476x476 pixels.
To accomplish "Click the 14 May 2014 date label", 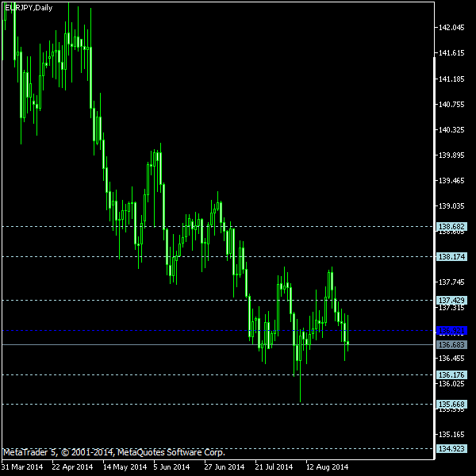I will pyautogui.click(x=125, y=467).
